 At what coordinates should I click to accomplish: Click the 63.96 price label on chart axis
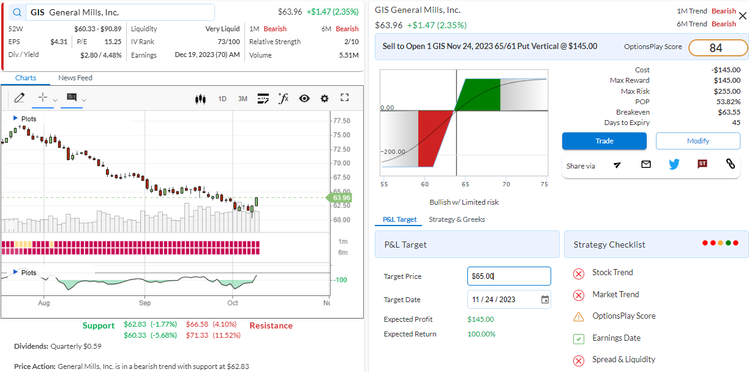click(x=341, y=197)
